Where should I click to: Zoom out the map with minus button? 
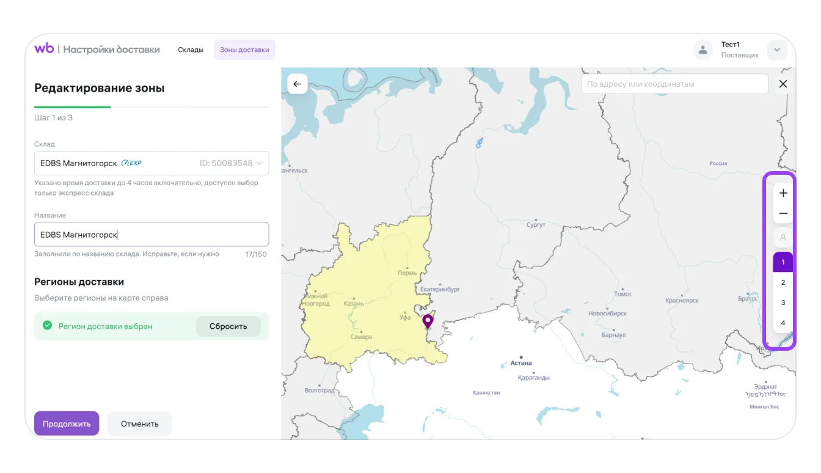pyautogui.click(x=783, y=214)
